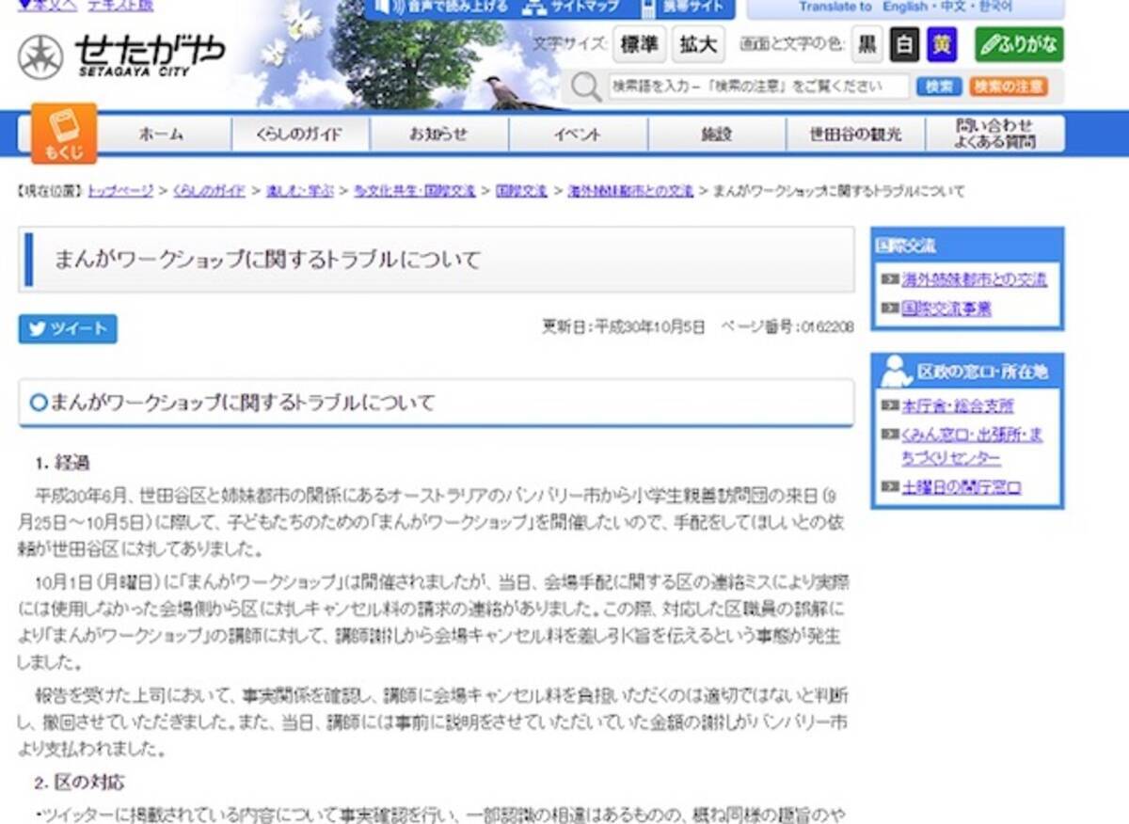Open the ホーム navigation tab
The image size is (1129, 824).
coord(162,134)
